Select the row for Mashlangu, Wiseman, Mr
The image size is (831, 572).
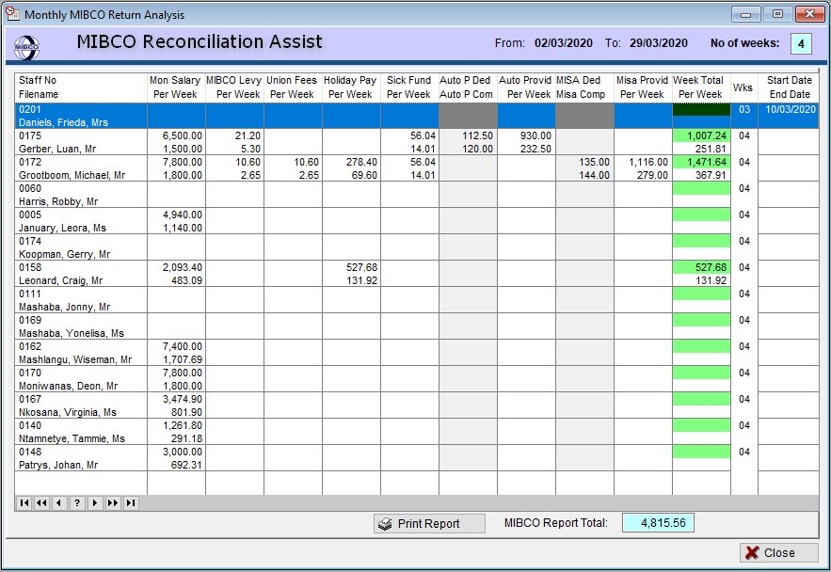click(x=417, y=353)
